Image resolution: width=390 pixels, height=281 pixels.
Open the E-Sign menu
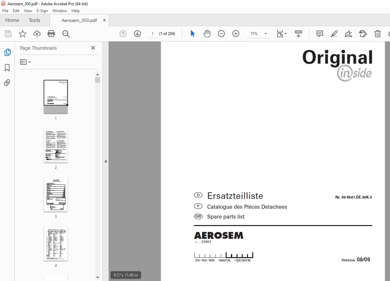pos(42,11)
